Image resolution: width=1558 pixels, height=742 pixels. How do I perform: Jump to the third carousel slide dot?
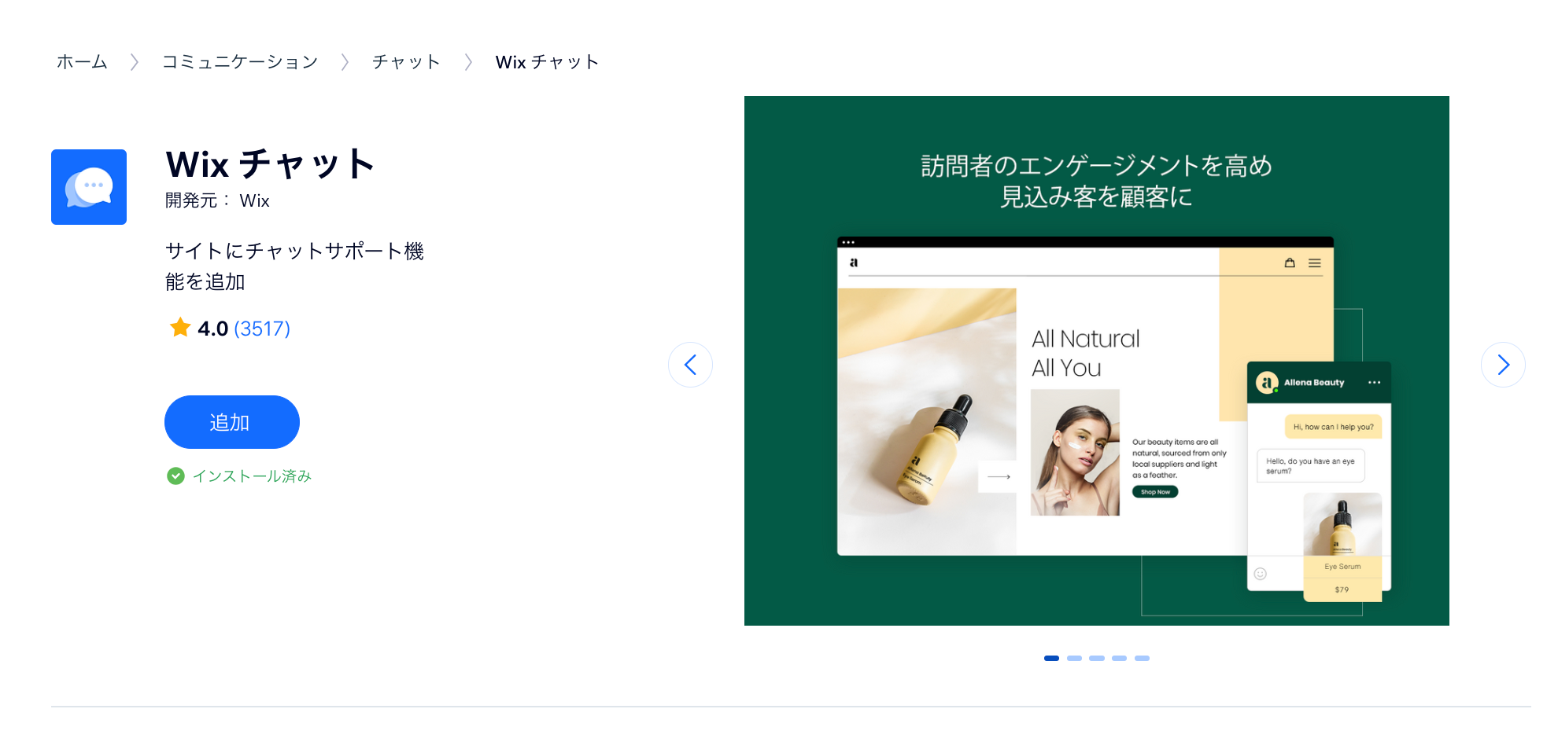[x=1097, y=658]
